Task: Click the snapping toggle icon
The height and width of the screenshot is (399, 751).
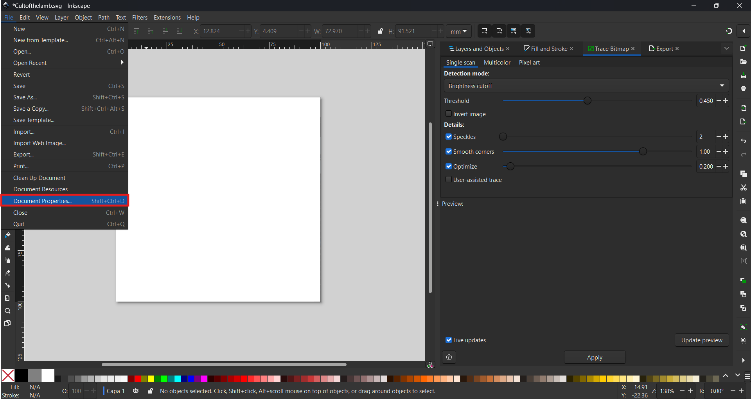Action: tap(729, 31)
